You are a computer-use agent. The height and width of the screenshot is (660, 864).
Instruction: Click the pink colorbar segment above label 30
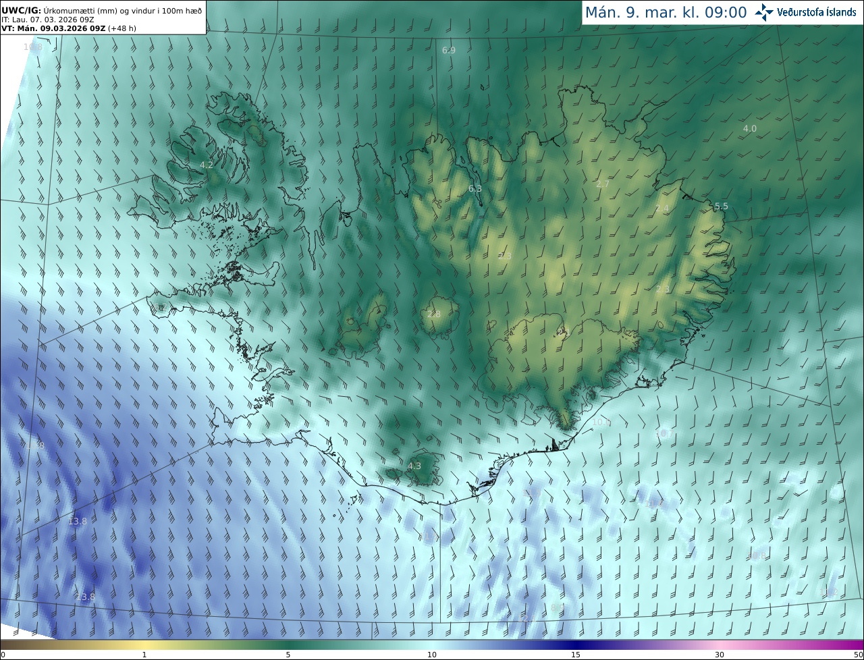(720, 644)
